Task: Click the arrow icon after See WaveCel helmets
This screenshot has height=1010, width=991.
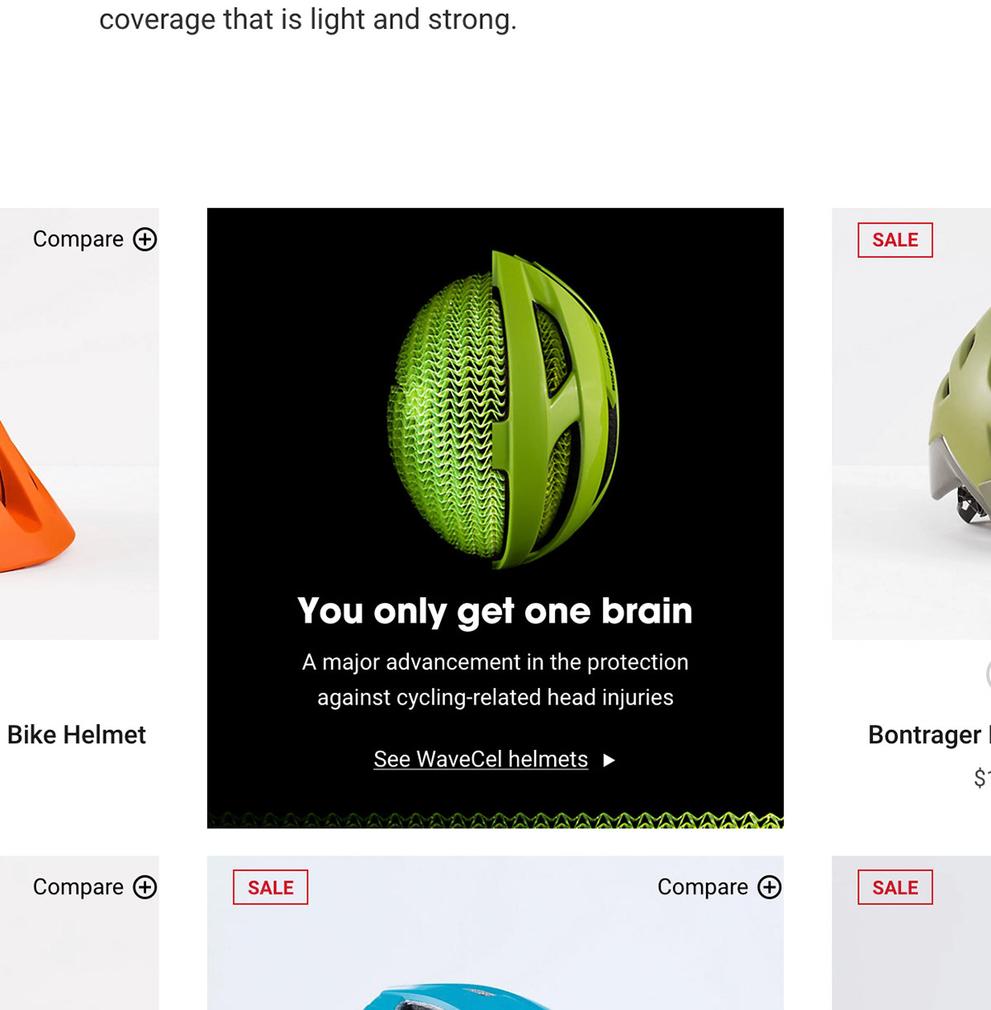Action: pos(609,760)
